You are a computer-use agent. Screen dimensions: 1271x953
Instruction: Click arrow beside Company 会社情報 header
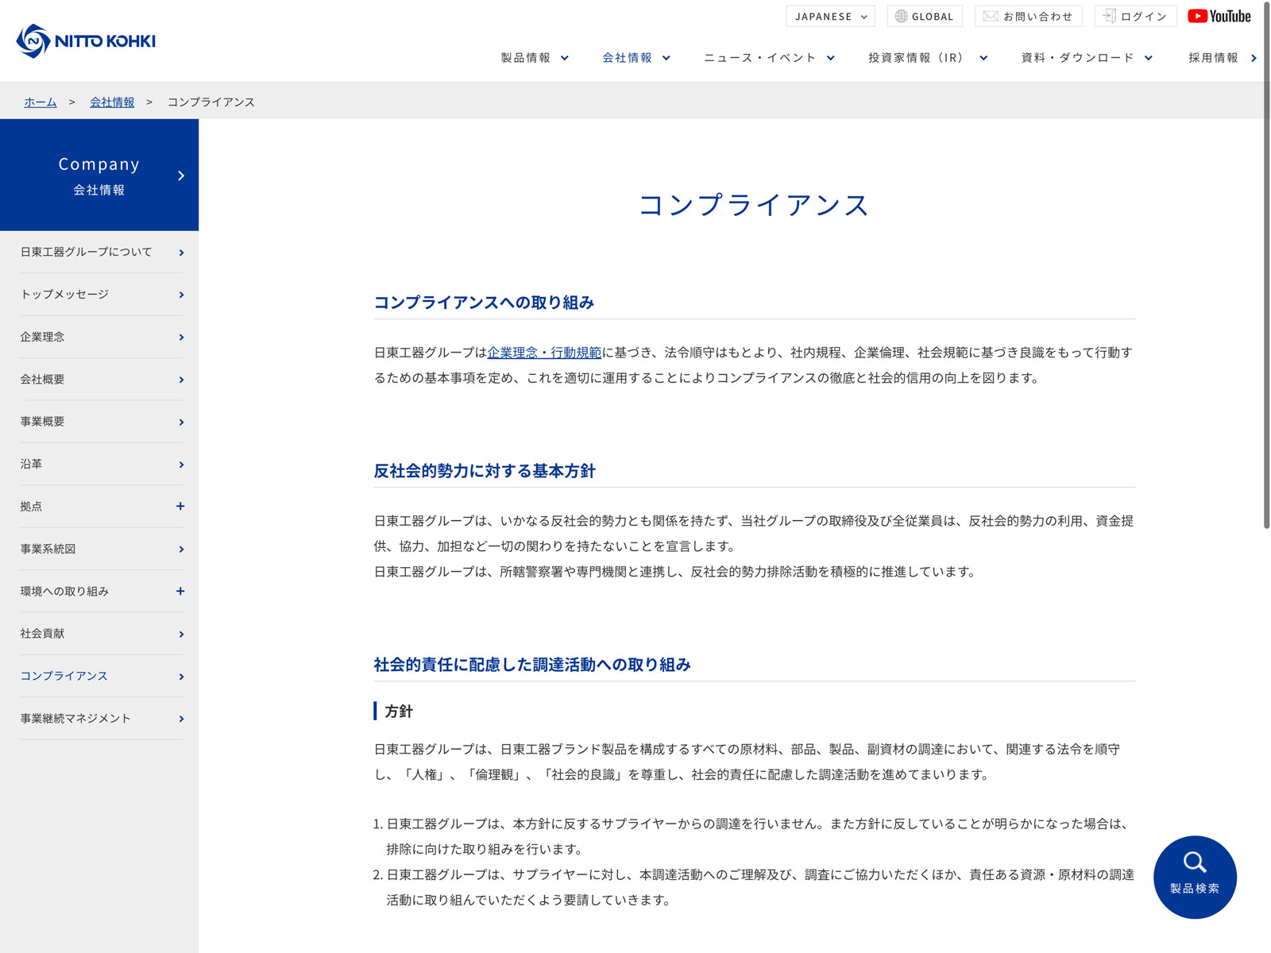click(x=181, y=176)
